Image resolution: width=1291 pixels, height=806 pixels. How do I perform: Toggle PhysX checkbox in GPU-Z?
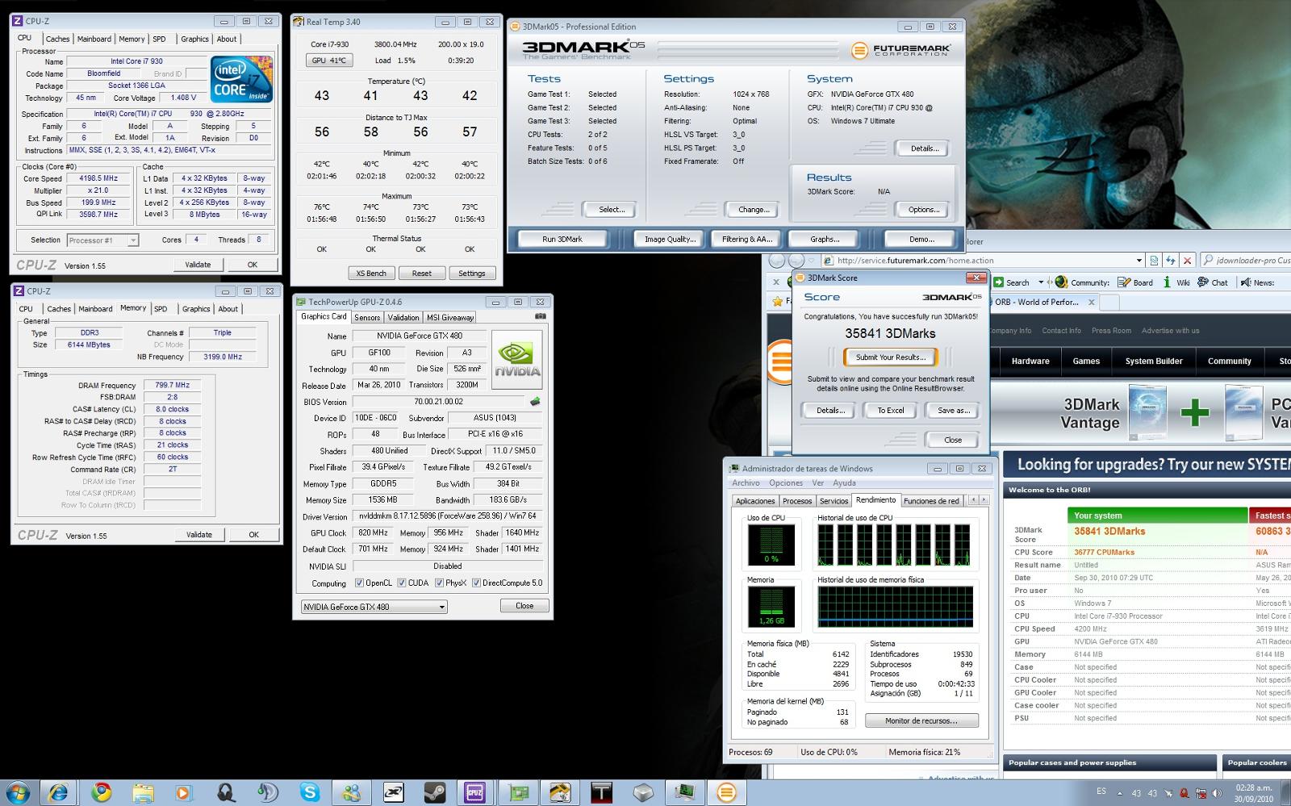pos(440,583)
